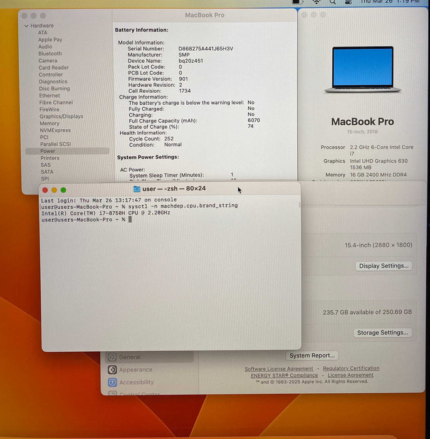Viewport: 430px width, 439px height.
Task: Select PCI in the sidebar
Action: (x=45, y=137)
